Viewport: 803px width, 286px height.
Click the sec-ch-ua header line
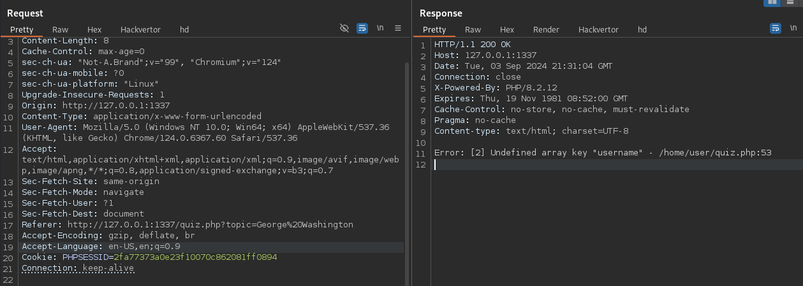(x=151, y=62)
